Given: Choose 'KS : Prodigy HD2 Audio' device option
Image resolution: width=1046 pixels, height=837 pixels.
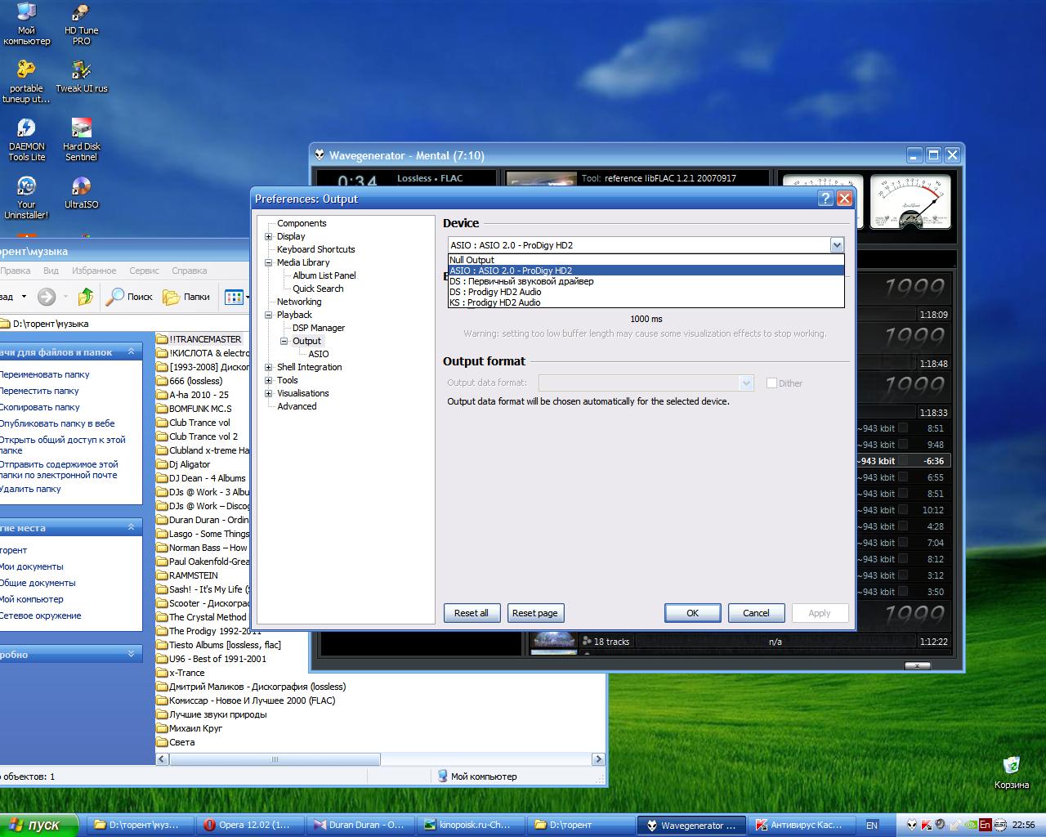Looking at the screenshot, I should coord(495,302).
